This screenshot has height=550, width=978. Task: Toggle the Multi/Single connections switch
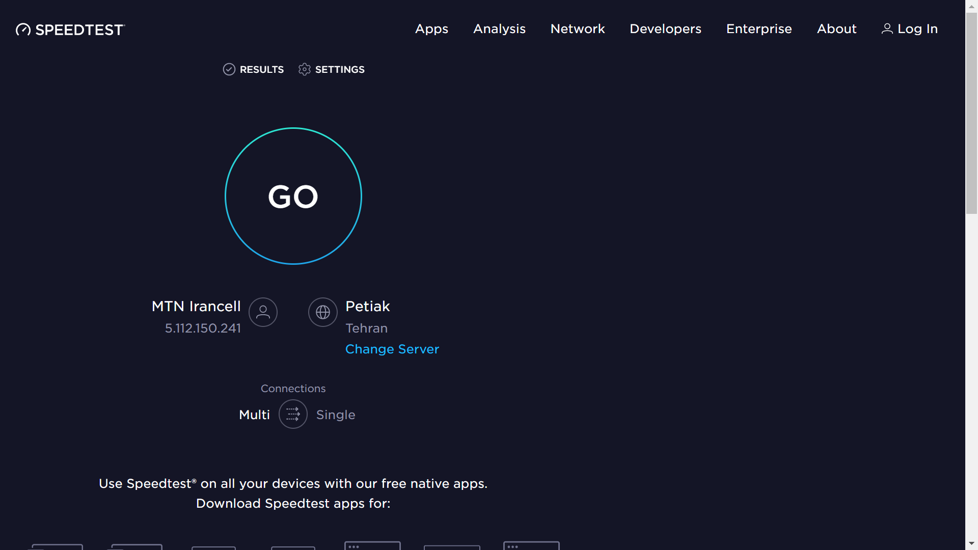pyautogui.click(x=293, y=415)
